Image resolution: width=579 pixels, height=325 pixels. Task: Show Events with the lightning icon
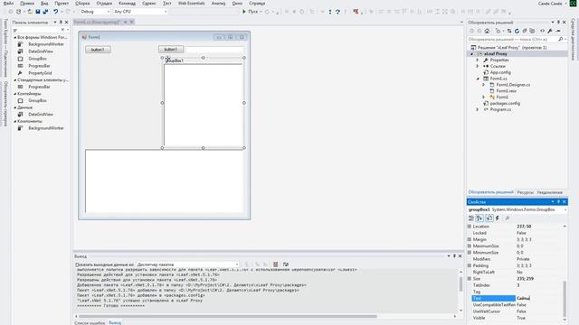click(498, 218)
